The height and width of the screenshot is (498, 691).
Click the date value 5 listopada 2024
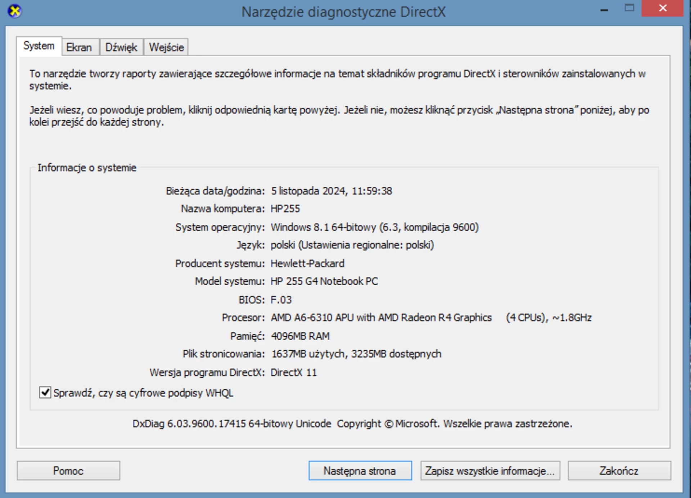[331, 191]
